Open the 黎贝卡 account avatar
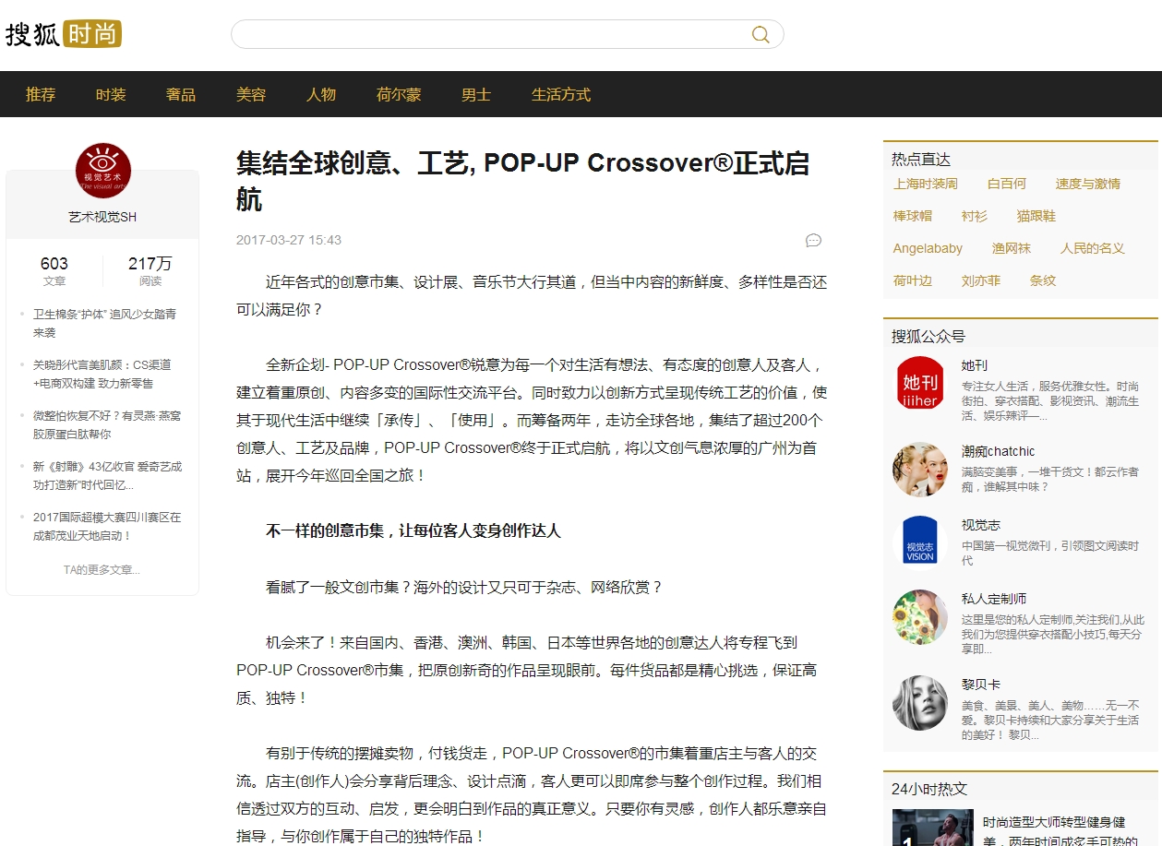This screenshot has height=846, width=1162. (x=920, y=702)
